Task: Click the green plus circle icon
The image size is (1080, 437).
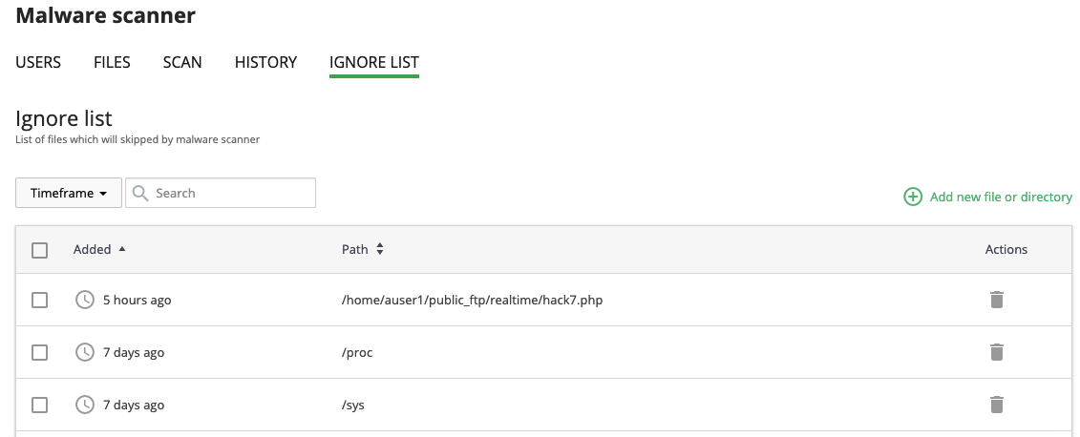Action: pos(913,197)
